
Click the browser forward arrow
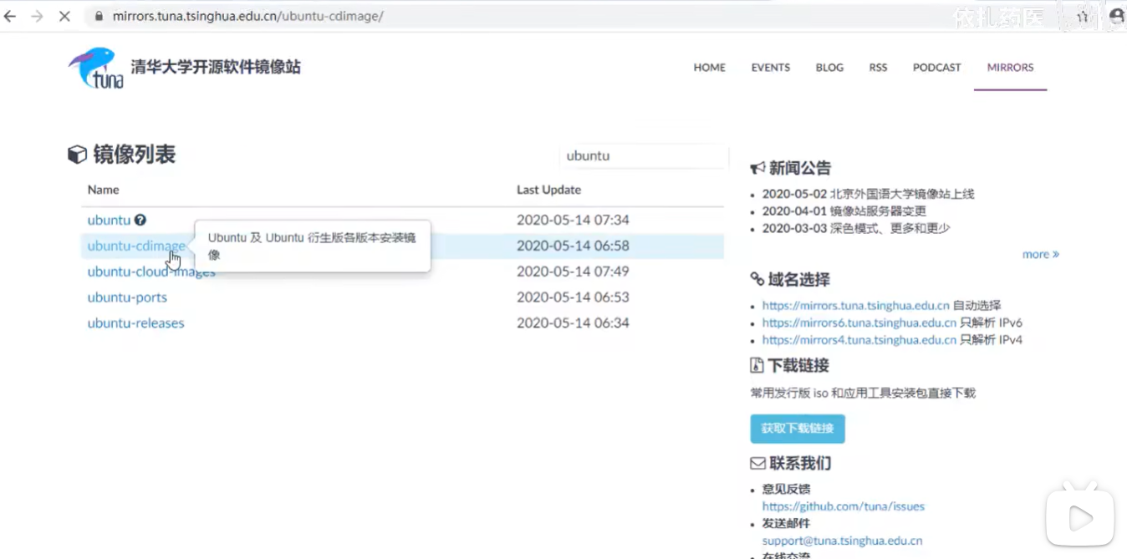[37, 16]
